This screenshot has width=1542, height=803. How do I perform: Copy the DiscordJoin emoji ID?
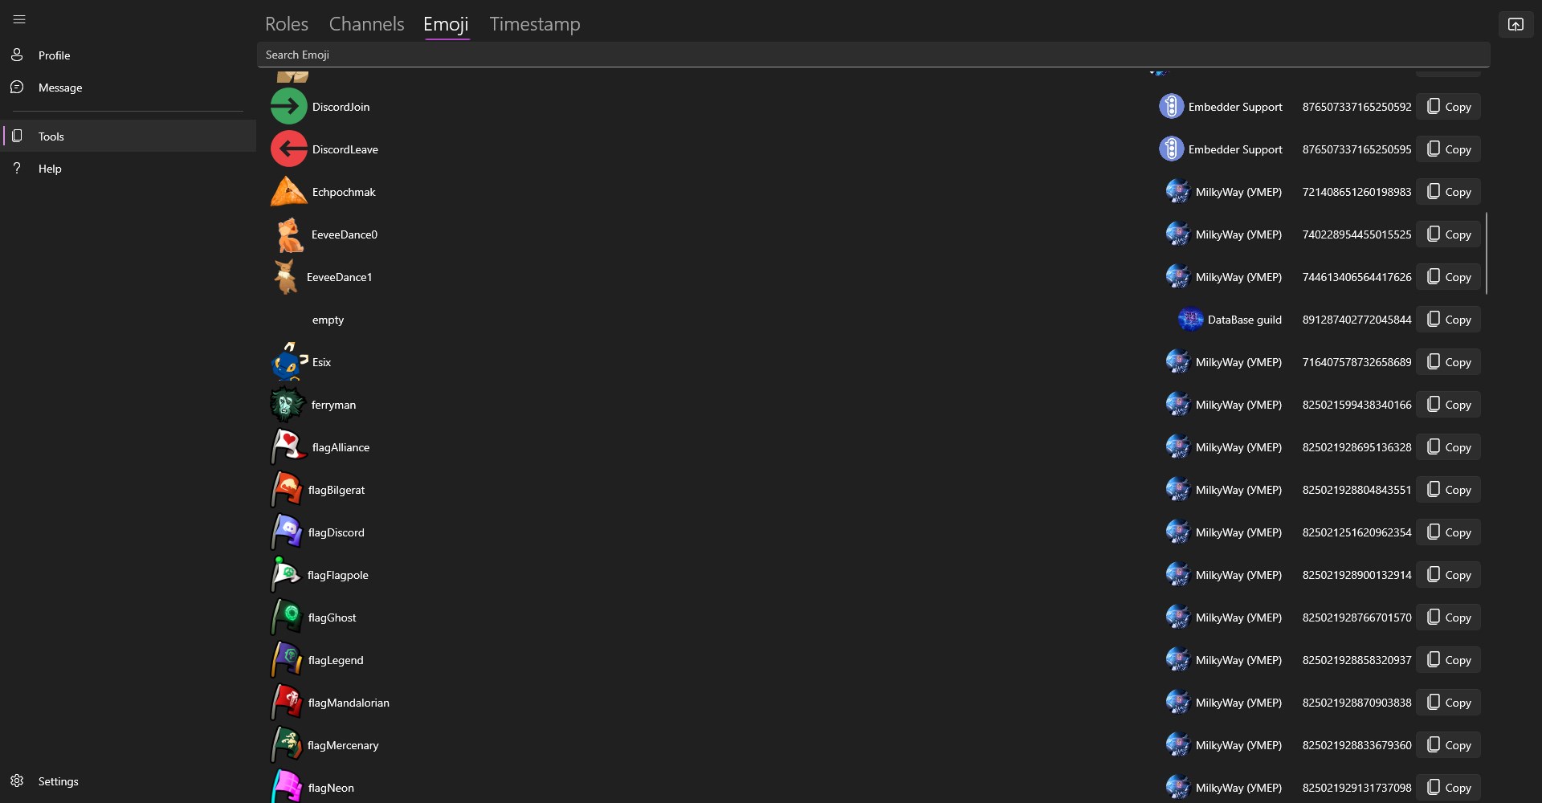coord(1448,107)
